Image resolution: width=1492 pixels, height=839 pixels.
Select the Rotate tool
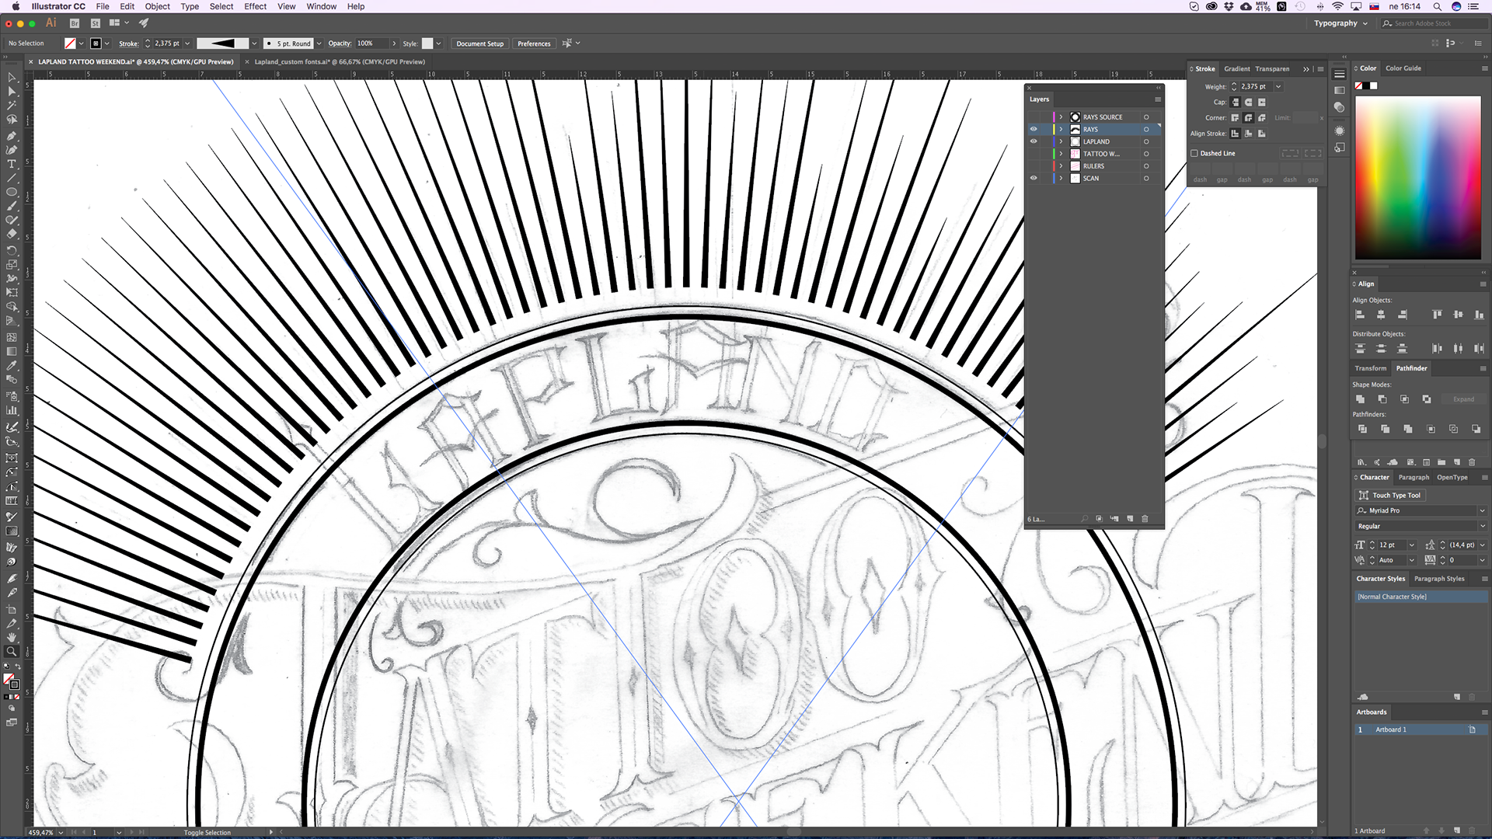pyautogui.click(x=12, y=250)
